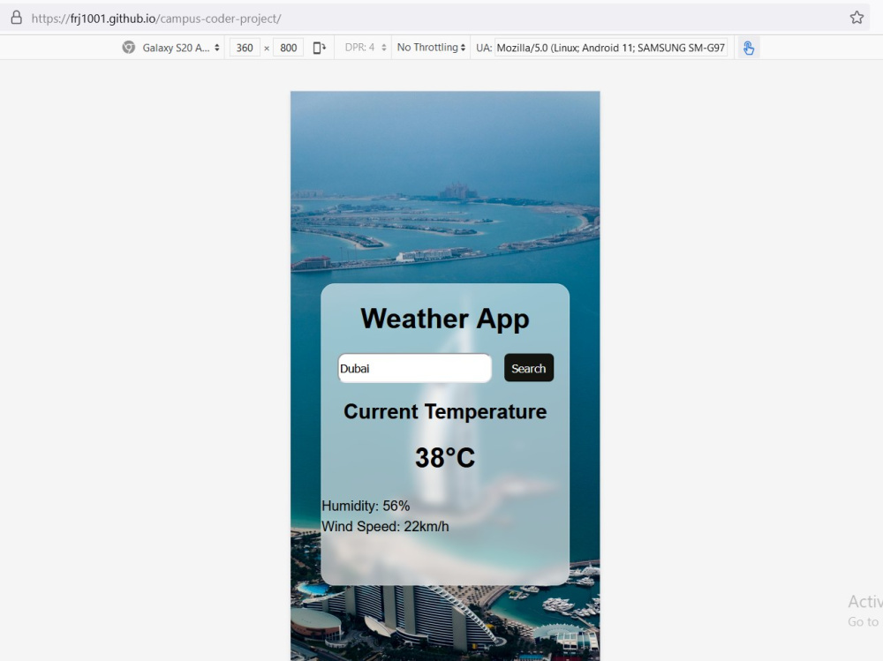Toggle touch simulation hand icon

pos(749,48)
